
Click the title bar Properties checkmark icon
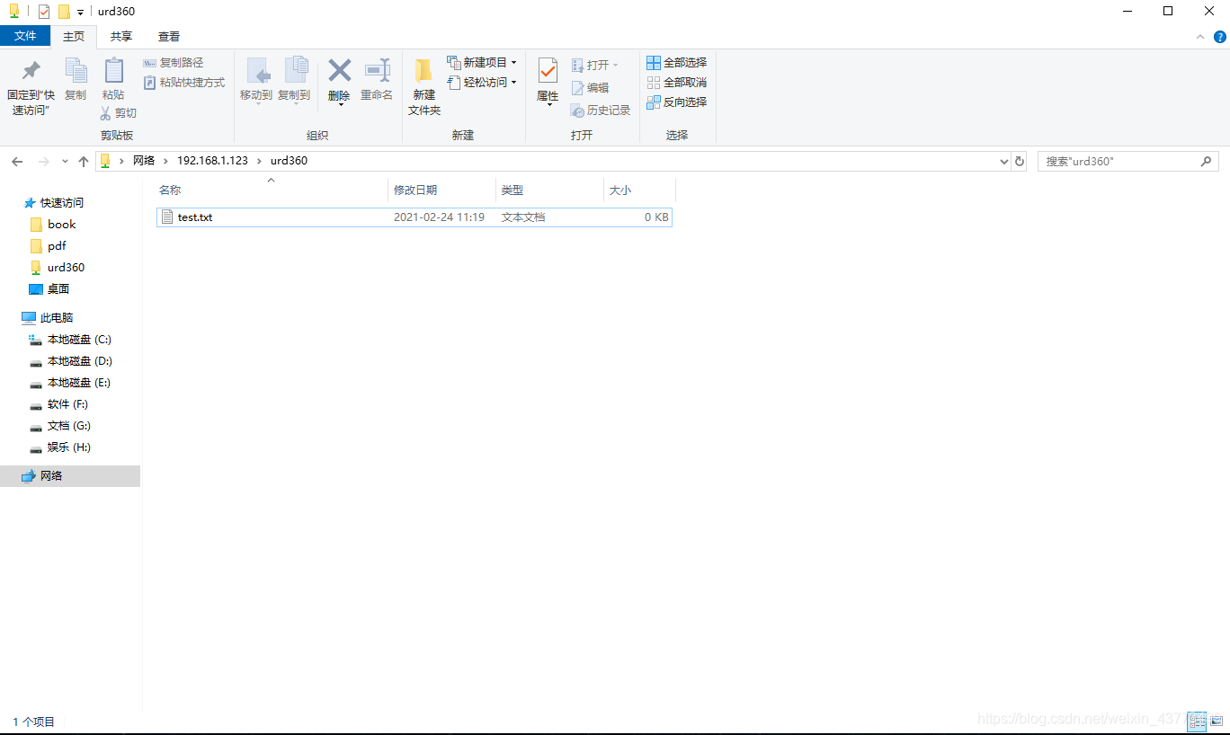[44, 12]
